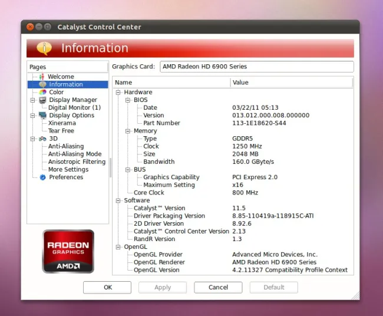Click the OK button
This screenshot has height=316, width=383.
click(x=107, y=287)
